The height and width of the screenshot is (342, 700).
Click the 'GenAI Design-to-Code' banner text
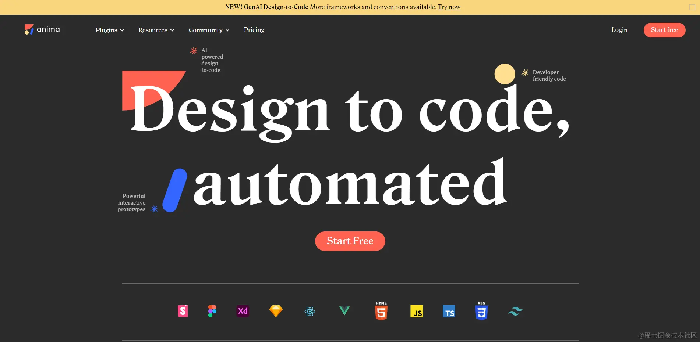pyautogui.click(x=276, y=7)
